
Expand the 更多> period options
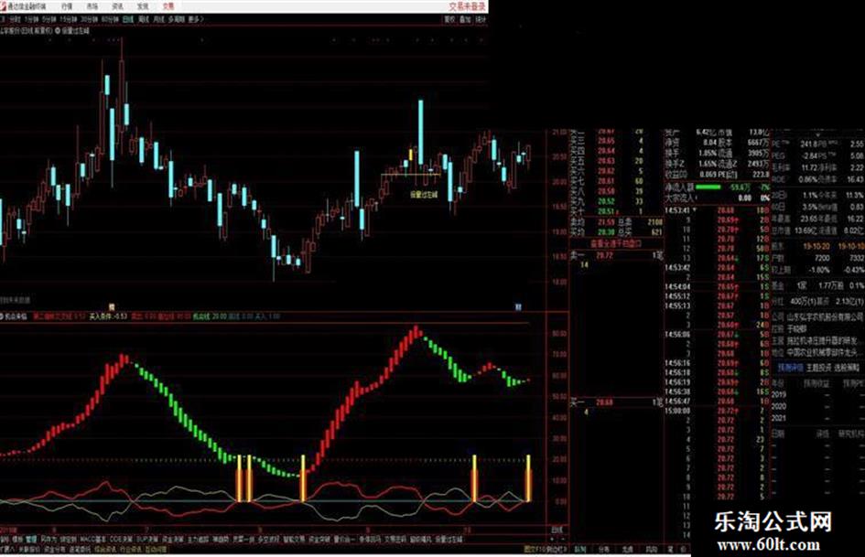[196, 19]
